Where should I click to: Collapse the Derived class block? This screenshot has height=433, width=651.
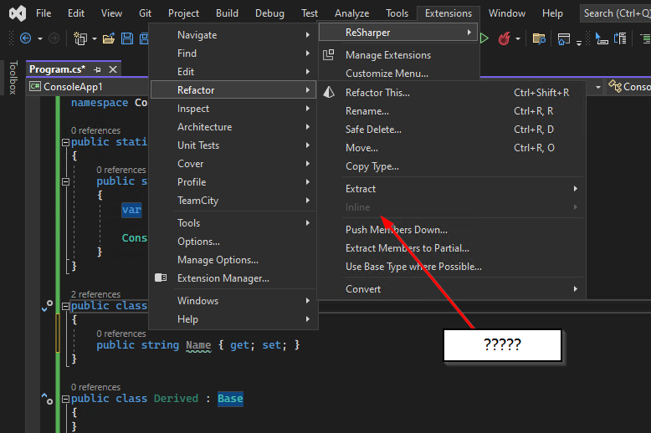coord(65,399)
